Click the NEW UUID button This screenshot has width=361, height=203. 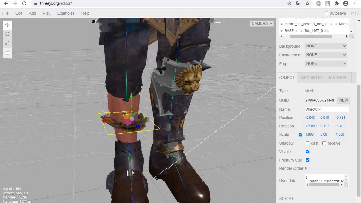(x=344, y=100)
